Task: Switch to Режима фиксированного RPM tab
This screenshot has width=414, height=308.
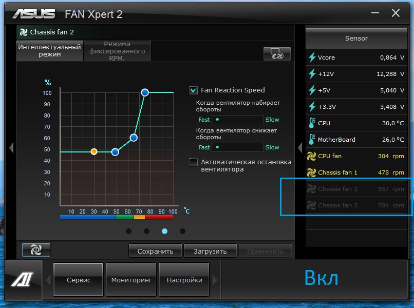Action: [x=117, y=51]
